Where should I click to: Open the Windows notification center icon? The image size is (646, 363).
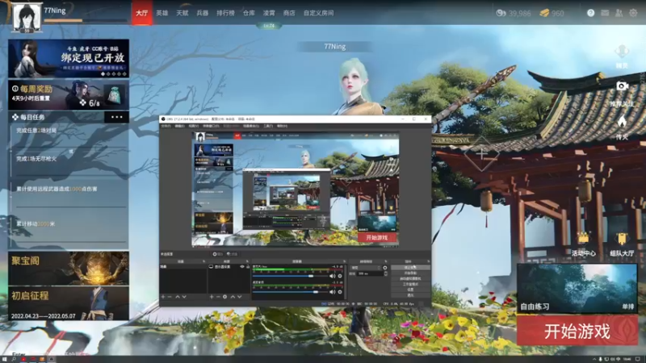[x=638, y=359]
